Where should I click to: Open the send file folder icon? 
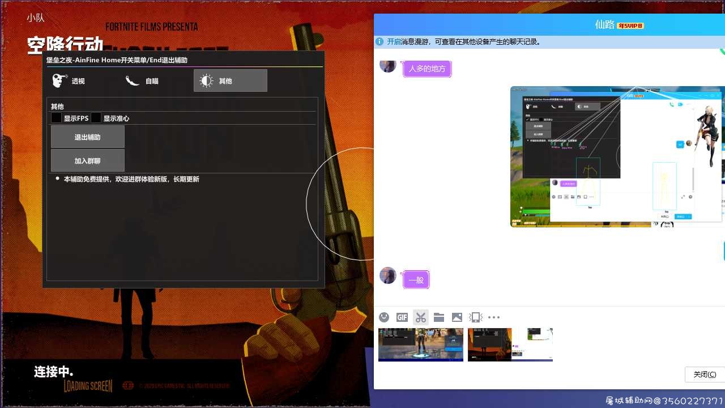[439, 317]
